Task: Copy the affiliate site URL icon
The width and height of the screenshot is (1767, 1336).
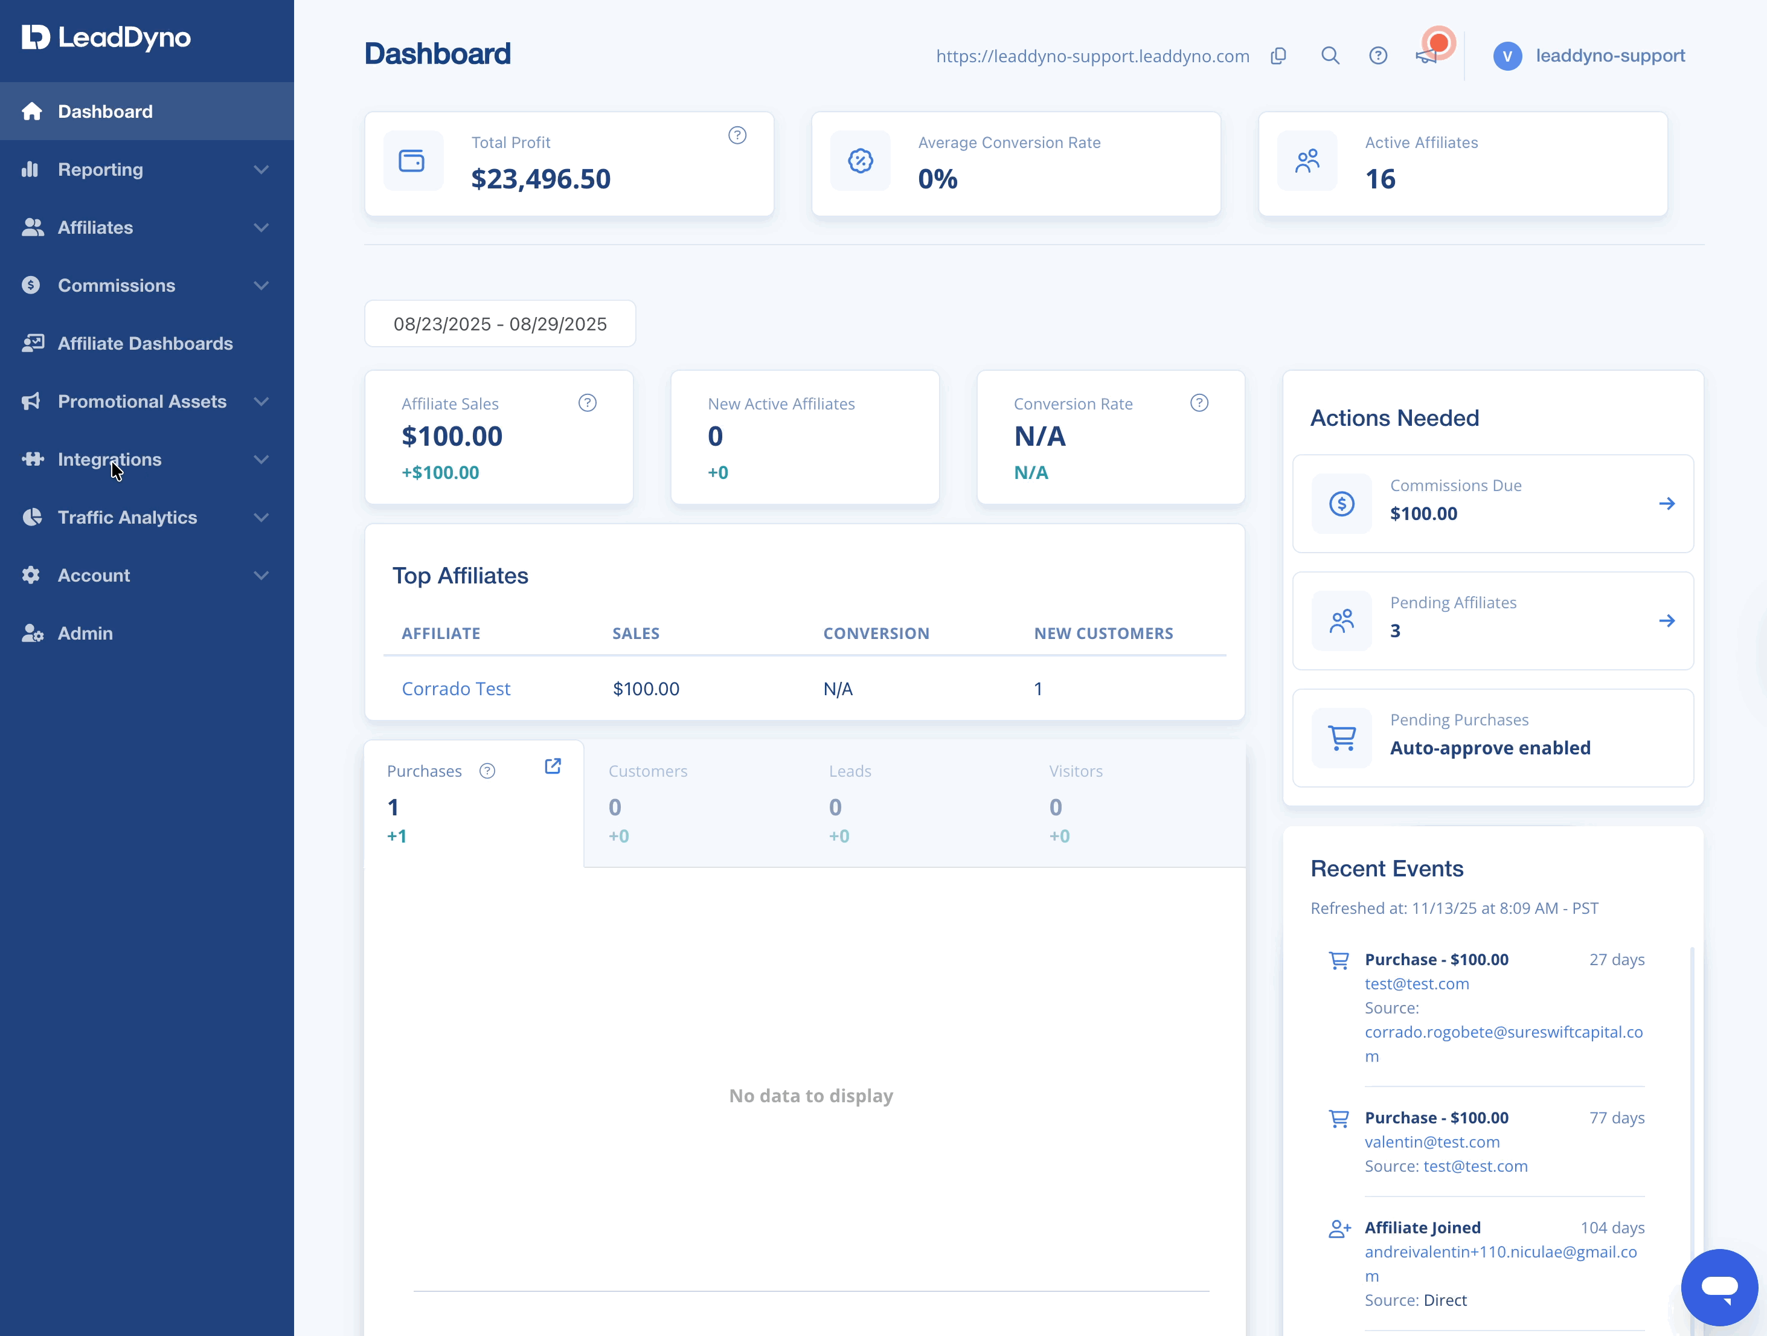Action: point(1278,56)
